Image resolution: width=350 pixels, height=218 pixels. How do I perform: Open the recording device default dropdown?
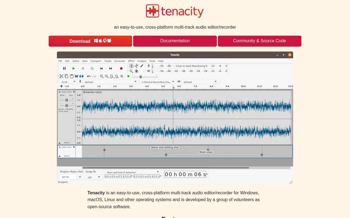coord(110,82)
